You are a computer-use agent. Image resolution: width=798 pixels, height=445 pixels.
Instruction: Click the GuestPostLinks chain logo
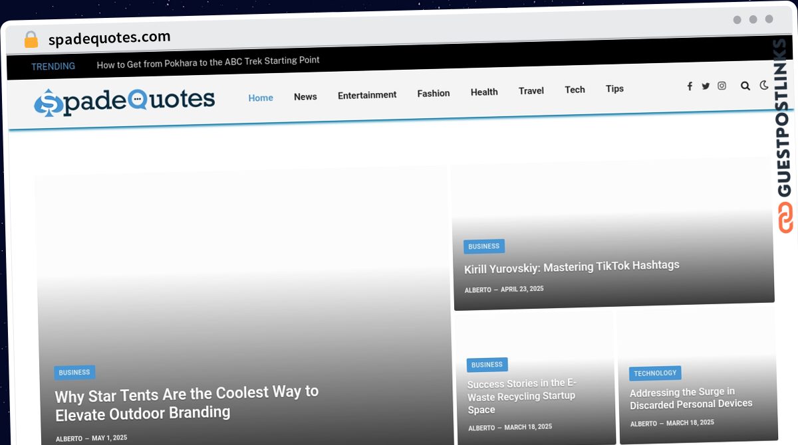pos(785,219)
